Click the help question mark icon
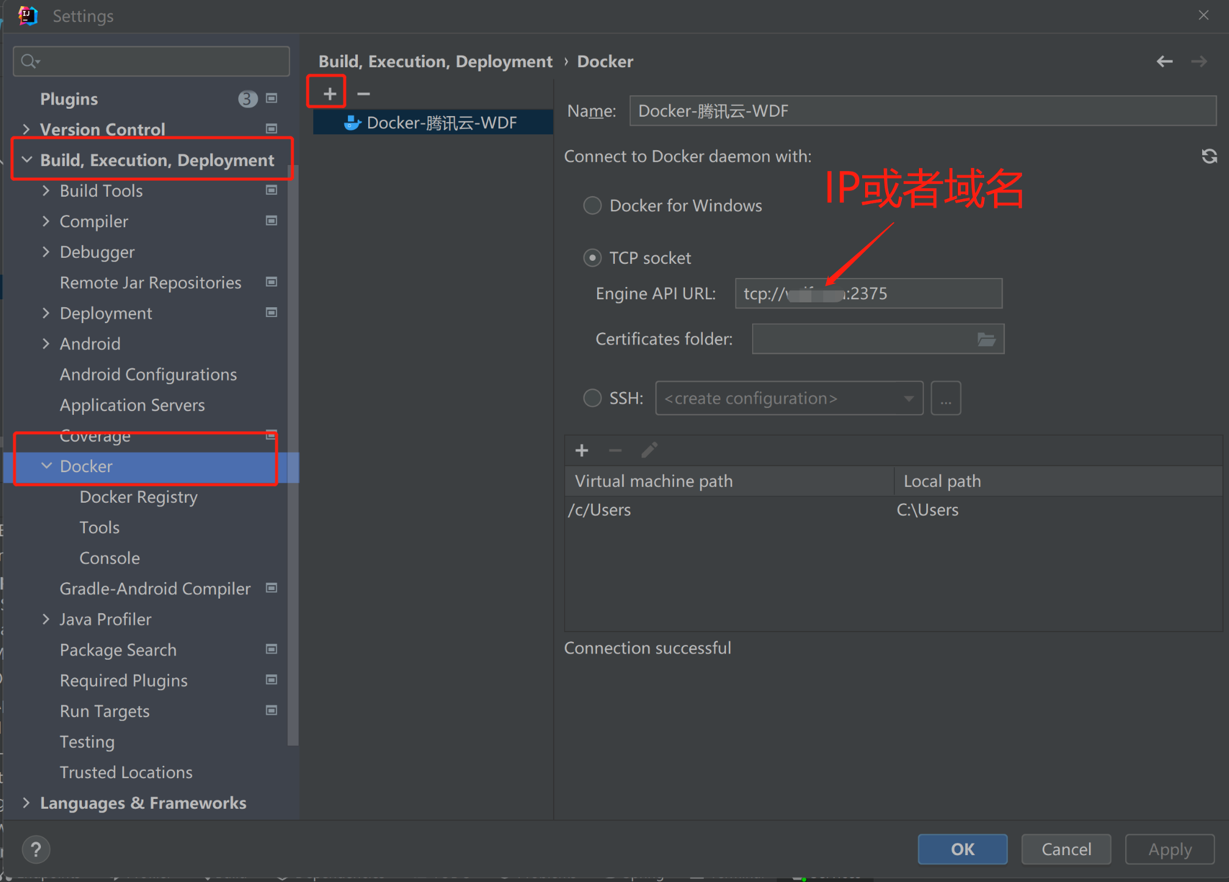 (x=36, y=848)
